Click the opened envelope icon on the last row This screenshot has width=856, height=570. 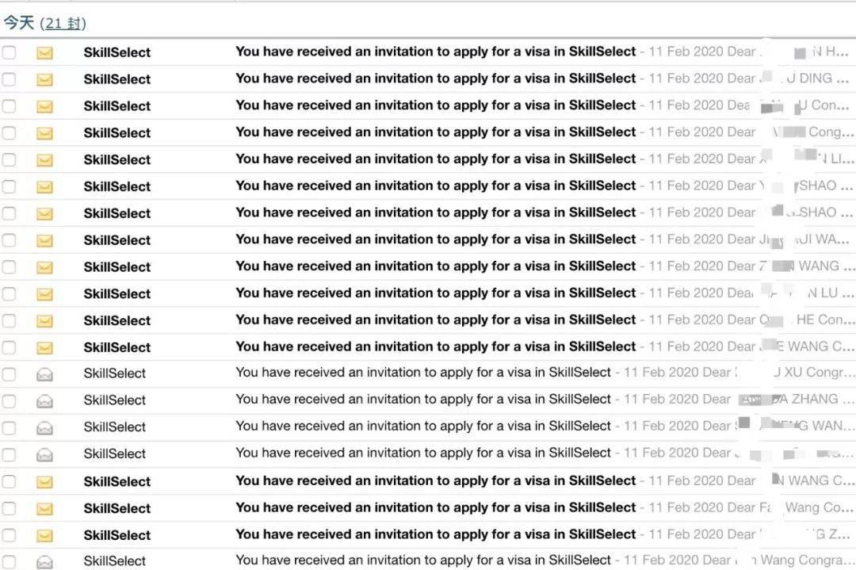(44, 562)
